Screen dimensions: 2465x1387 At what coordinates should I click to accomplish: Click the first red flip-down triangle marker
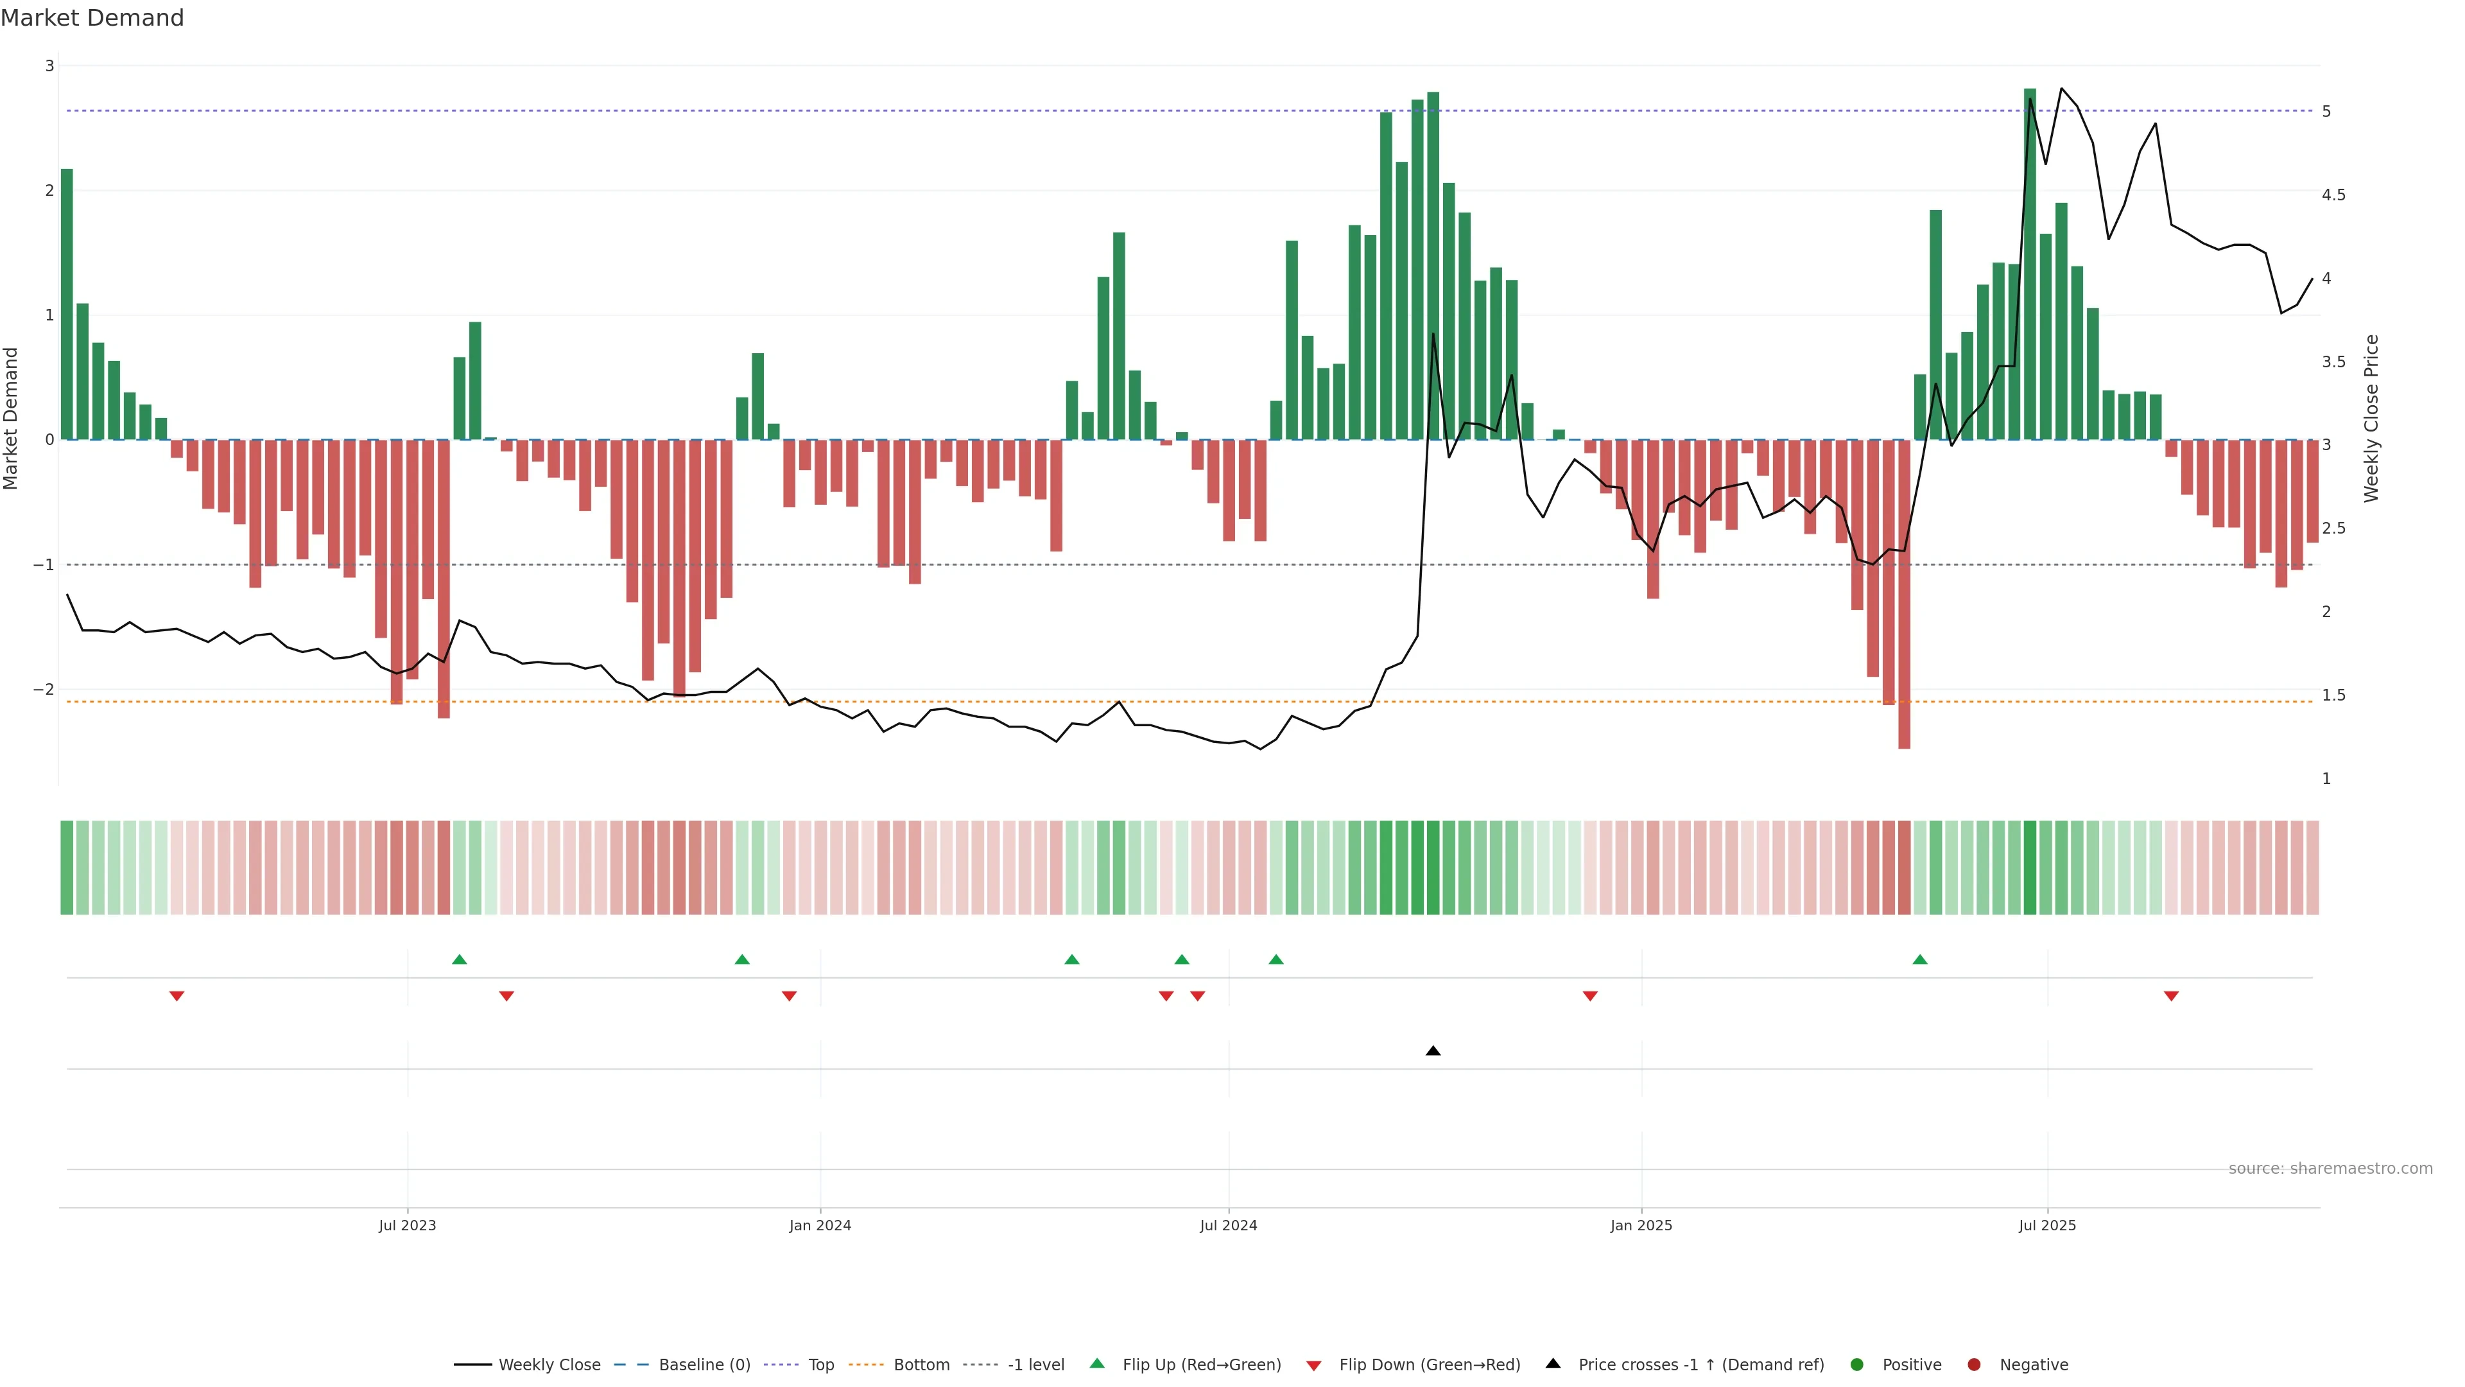(177, 997)
